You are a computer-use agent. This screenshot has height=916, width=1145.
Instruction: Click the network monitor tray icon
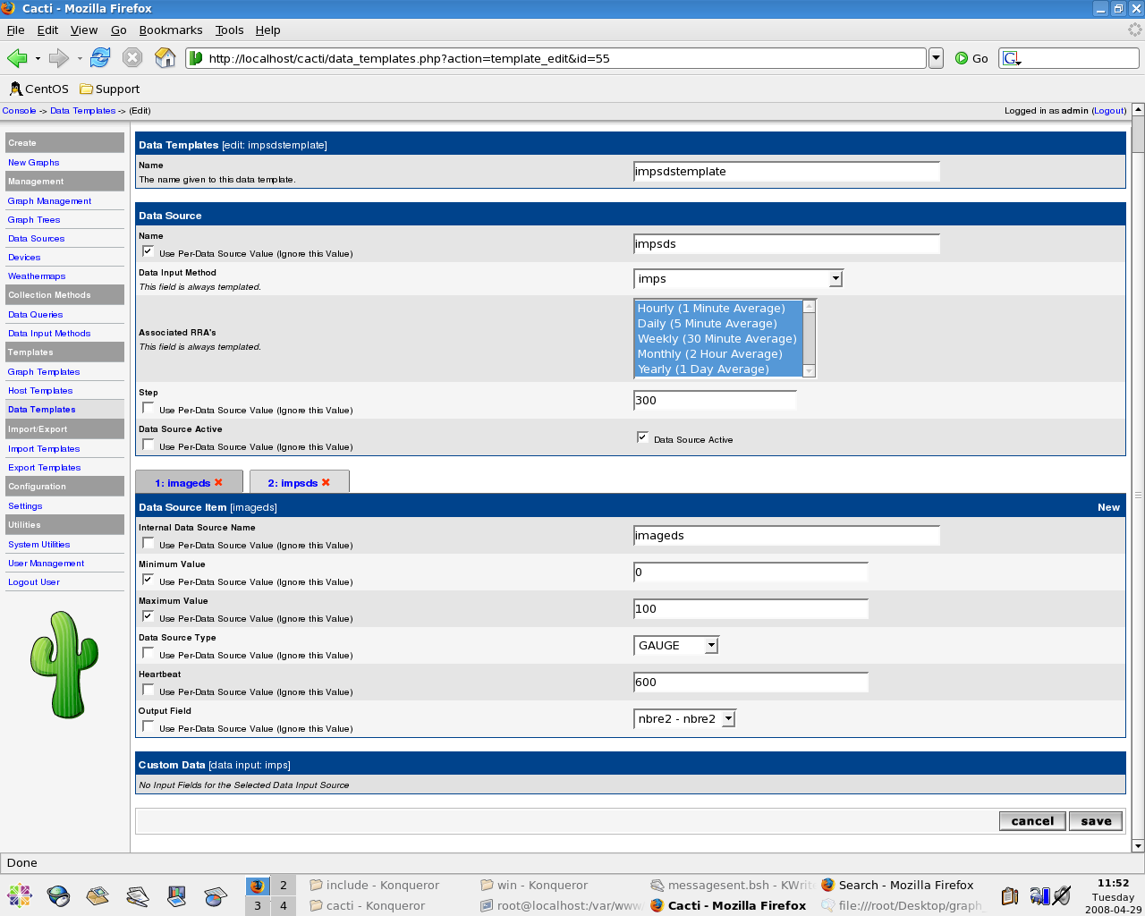click(x=1039, y=895)
